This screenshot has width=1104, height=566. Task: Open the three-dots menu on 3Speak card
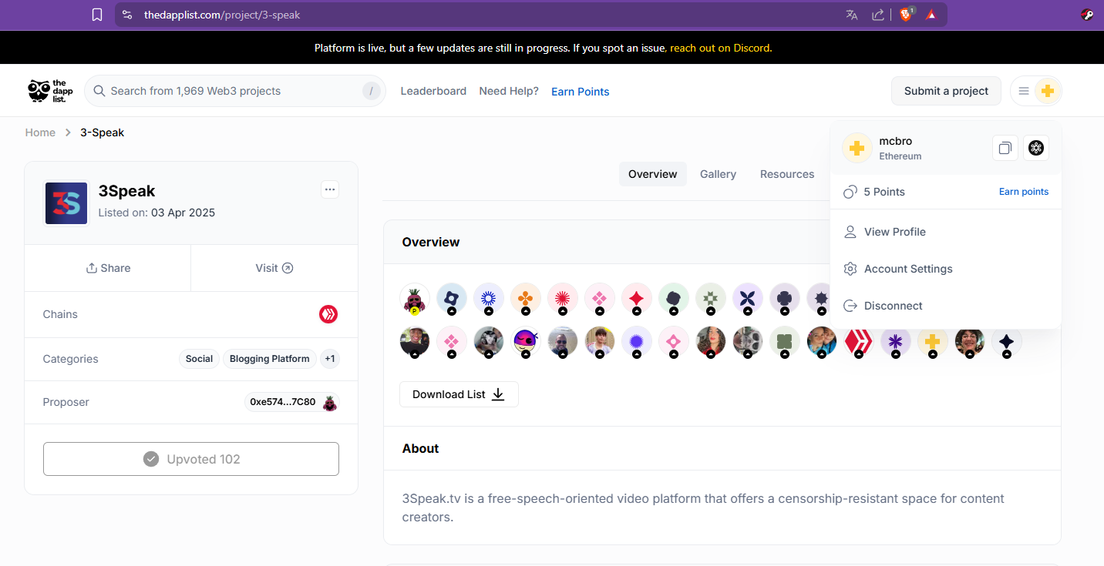pyautogui.click(x=330, y=189)
